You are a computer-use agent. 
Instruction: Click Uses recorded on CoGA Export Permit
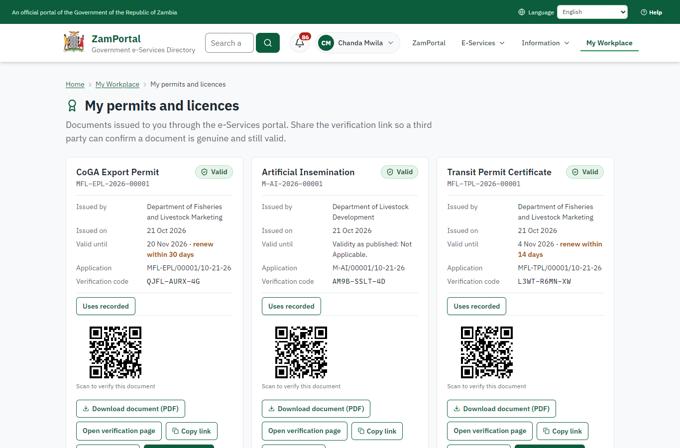(106, 306)
